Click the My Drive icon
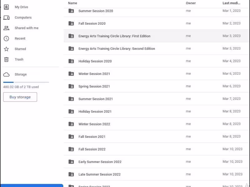 click(x=6, y=7)
